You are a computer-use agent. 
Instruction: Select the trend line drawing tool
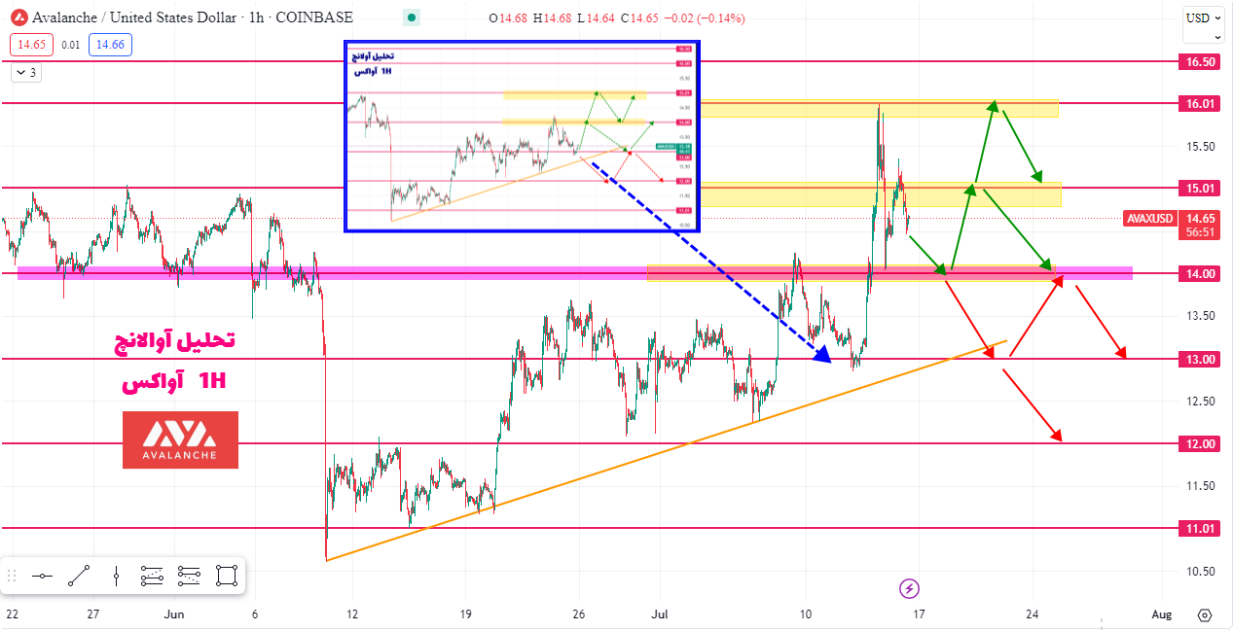pyautogui.click(x=79, y=576)
